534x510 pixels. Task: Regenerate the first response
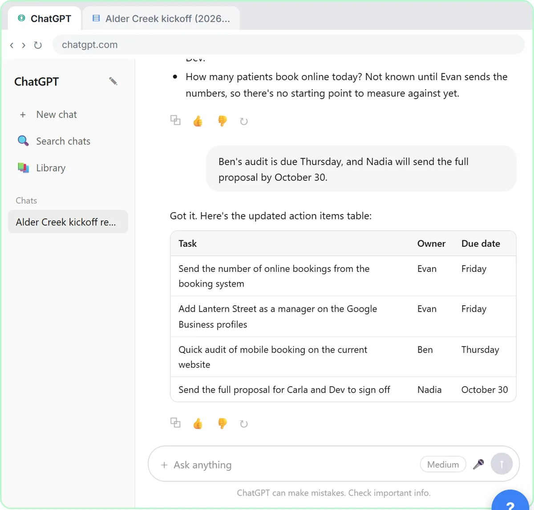[x=243, y=121]
